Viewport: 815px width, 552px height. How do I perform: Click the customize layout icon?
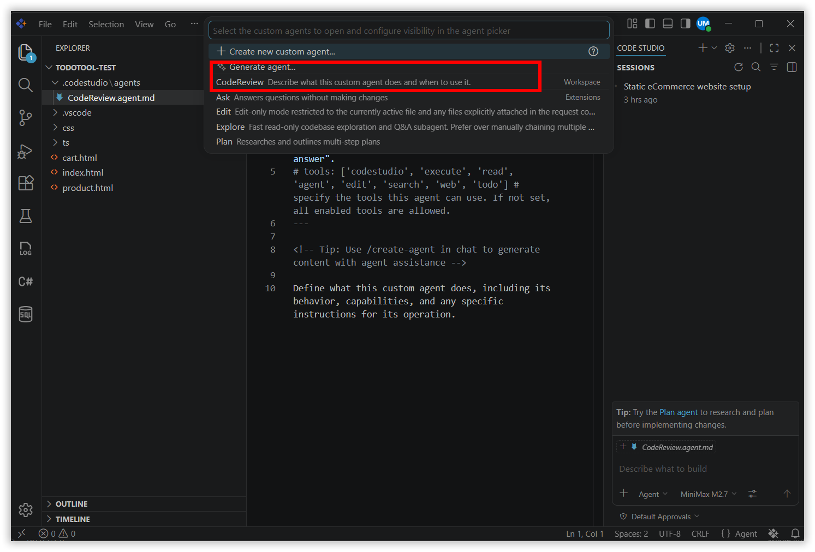pyautogui.click(x=632, y=23)
